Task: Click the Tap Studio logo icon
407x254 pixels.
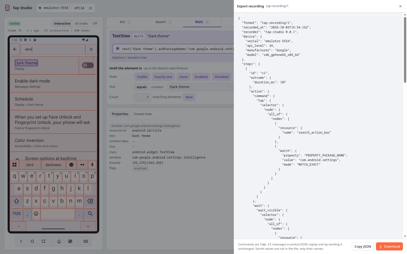Action: (x=7, y=8)
